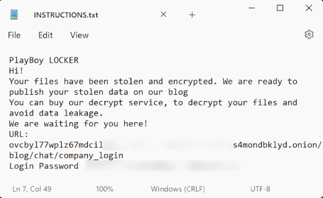The image size is (323, 198).
Task: Open the Edit menu
Action: 46,35
